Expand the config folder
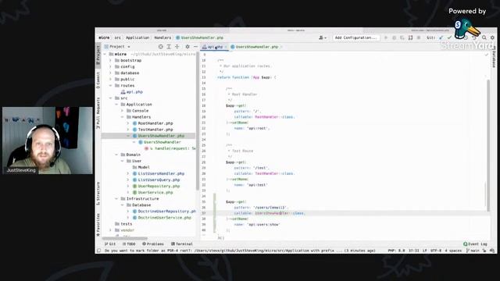The image size is (500, 281). tap(111, 66)
